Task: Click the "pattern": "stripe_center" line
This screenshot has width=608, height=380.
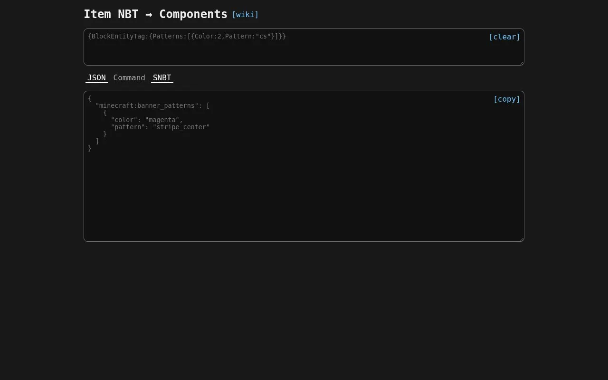Action: (160, 127)
